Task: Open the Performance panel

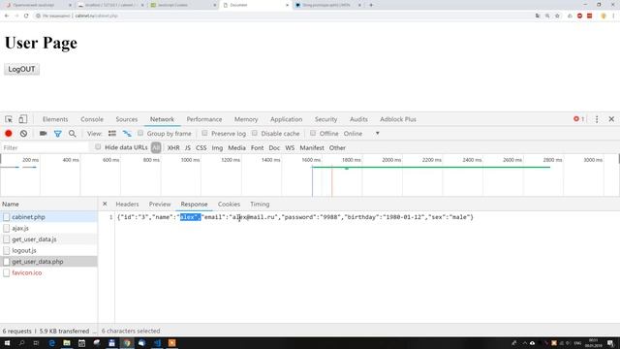Action: click(x=204, y=119)
